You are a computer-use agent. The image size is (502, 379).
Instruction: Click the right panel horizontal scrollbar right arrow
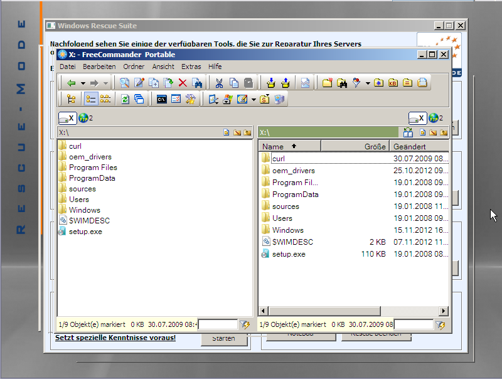[x=444, y=311]
